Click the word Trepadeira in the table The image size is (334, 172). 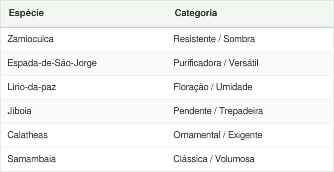pos(241,111)
